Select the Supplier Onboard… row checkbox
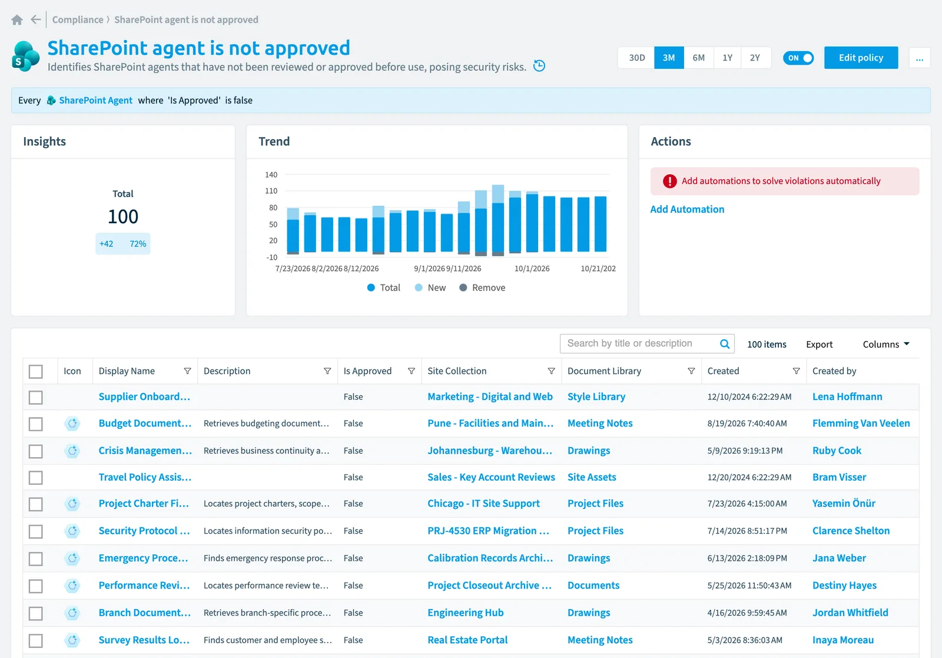 36,398
